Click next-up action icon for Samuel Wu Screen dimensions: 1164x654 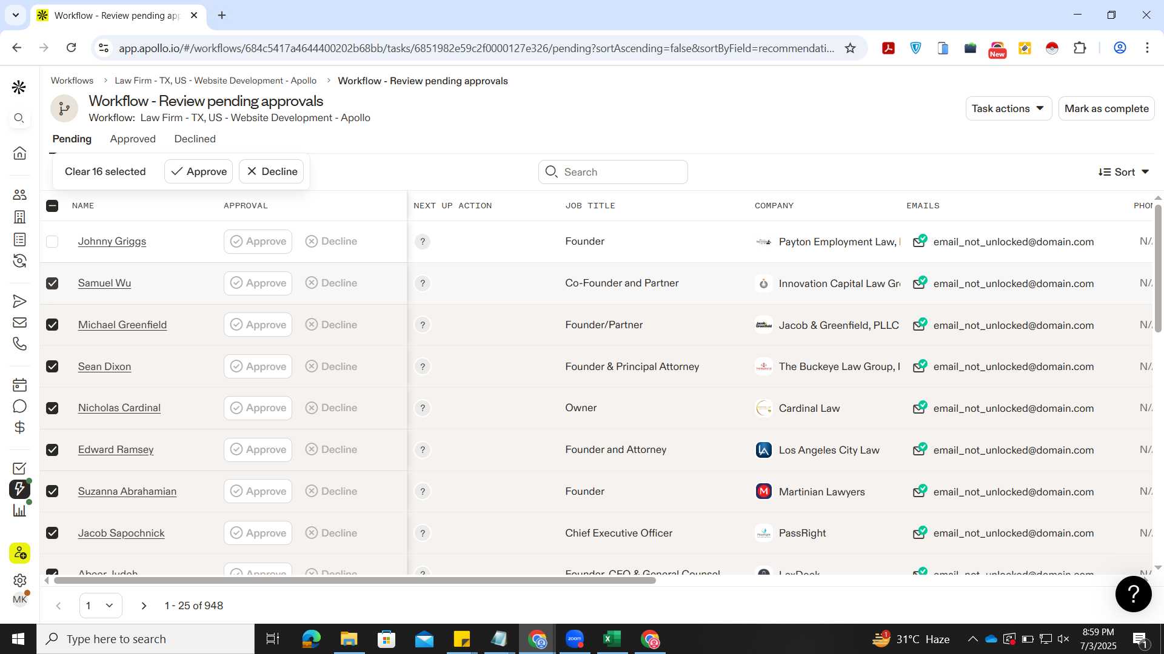click(423, 283)
